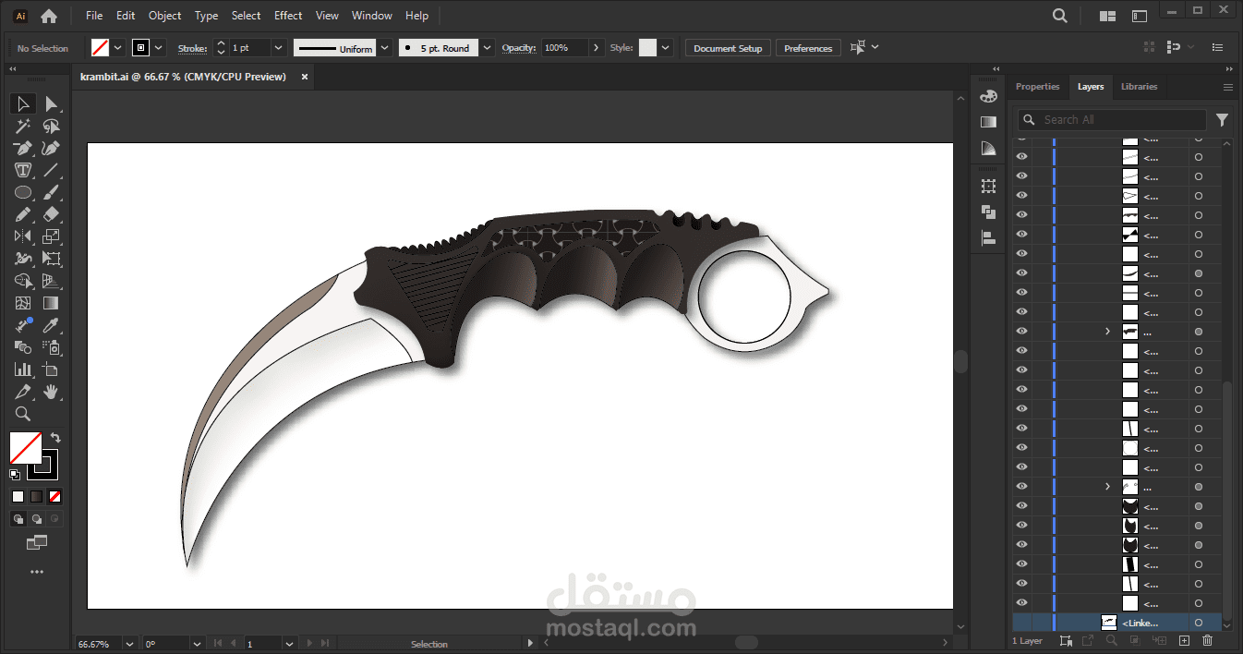
Task: Click the Fill swatch in the toolbar
Action: click(x=25, y=448)
